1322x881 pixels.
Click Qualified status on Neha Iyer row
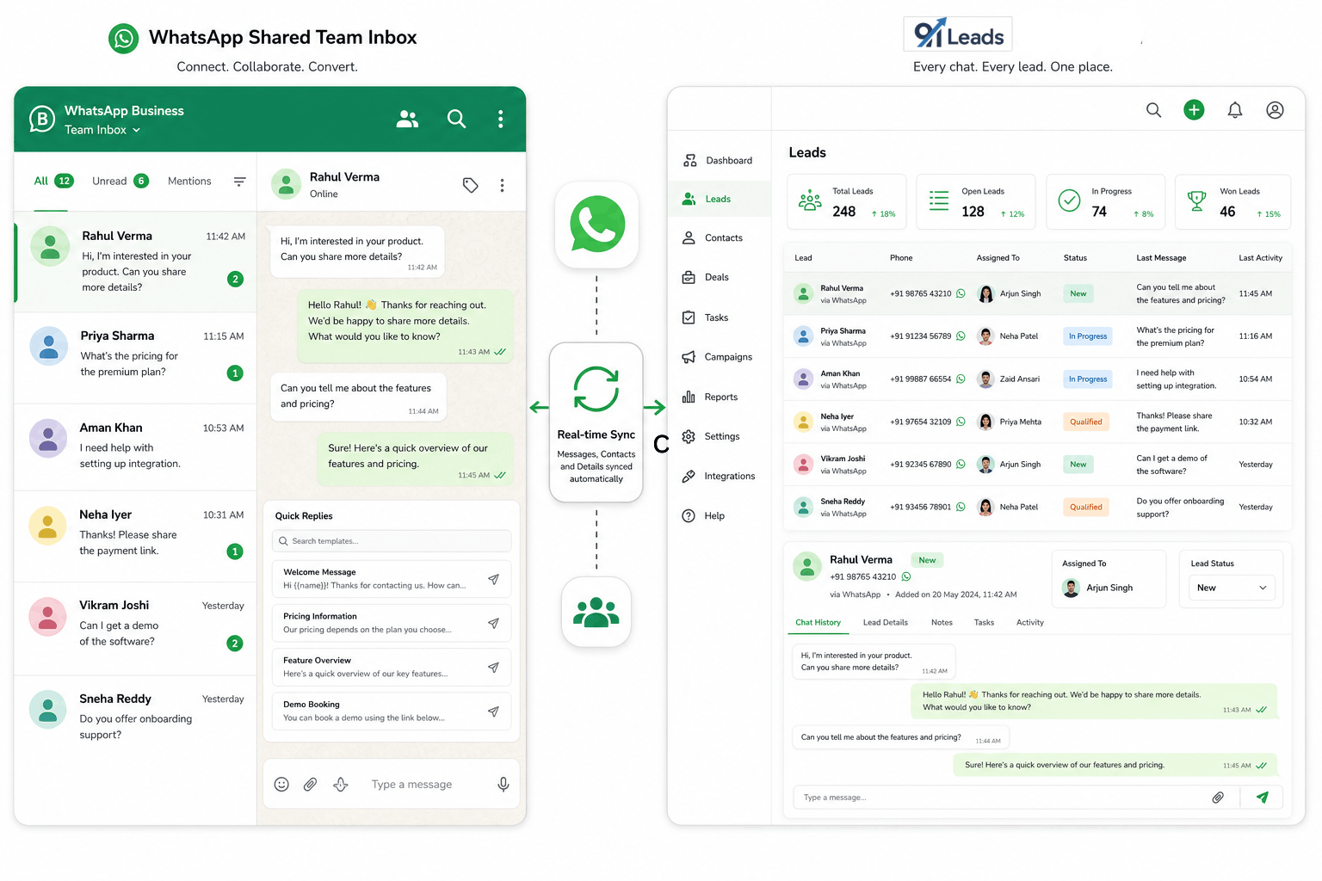(1085, 422)
